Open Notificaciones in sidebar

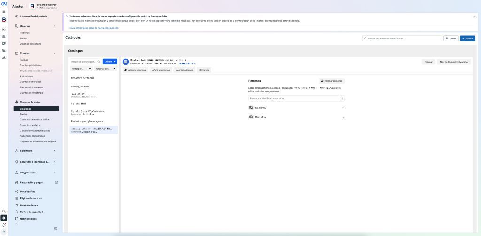pos(28,219)
